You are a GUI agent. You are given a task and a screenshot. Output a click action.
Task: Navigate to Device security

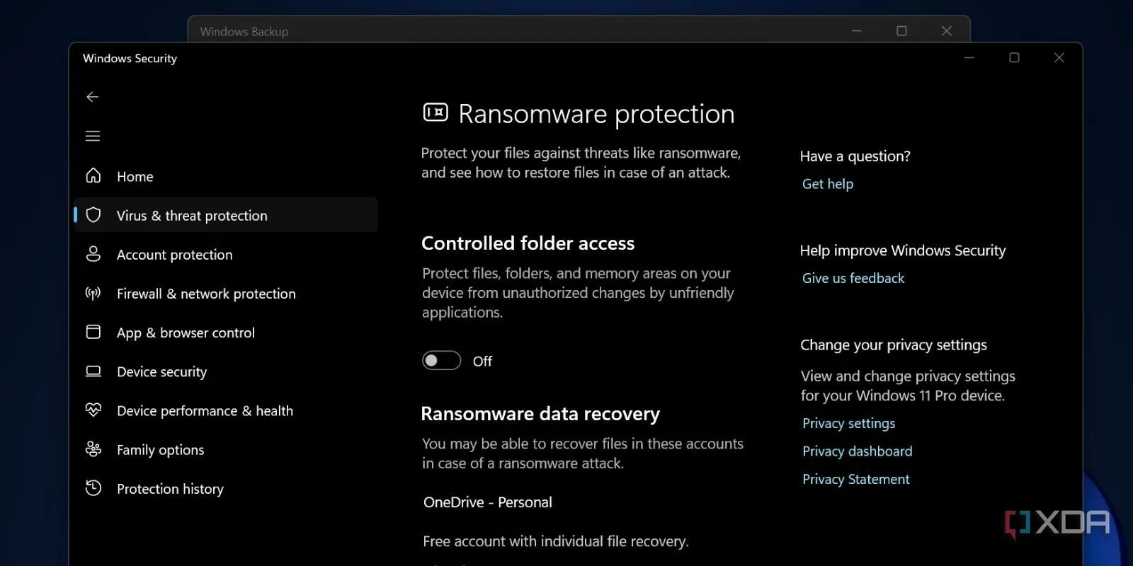click(x=225, y=371)
